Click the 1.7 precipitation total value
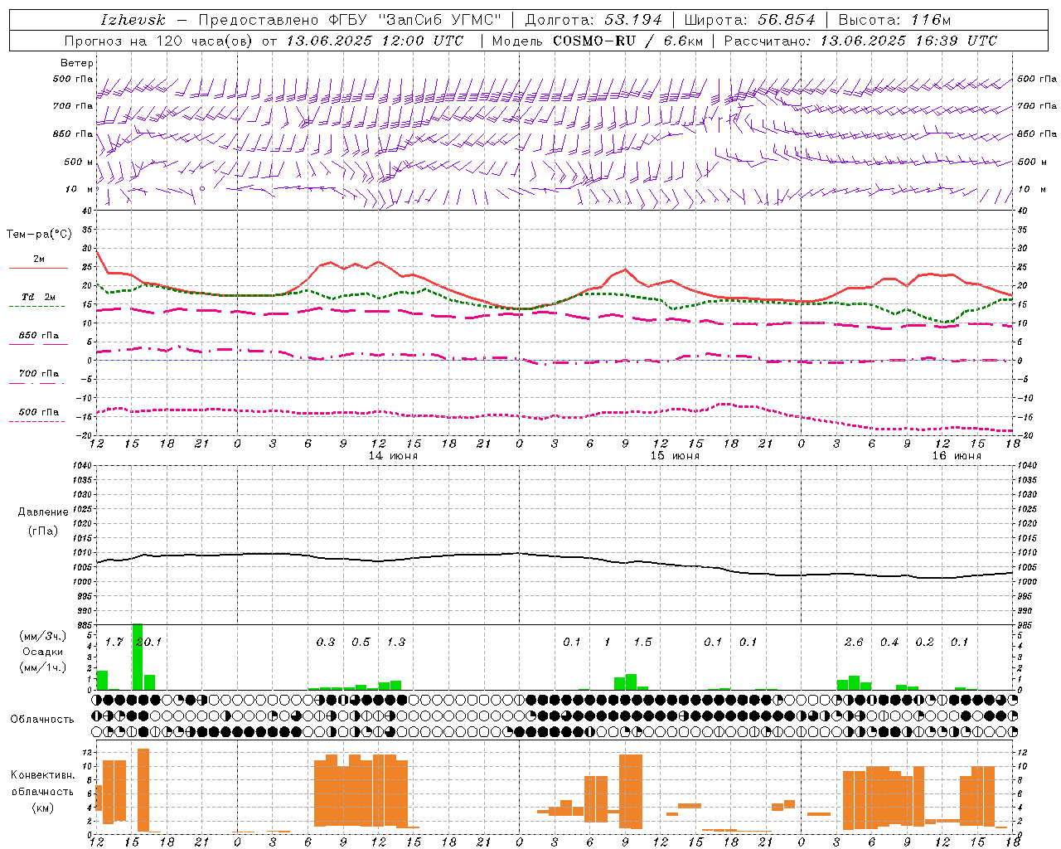 (x=114, y=642)
